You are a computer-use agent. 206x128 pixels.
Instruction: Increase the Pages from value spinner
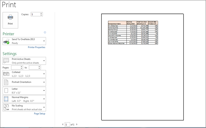[x=21, y=67]
